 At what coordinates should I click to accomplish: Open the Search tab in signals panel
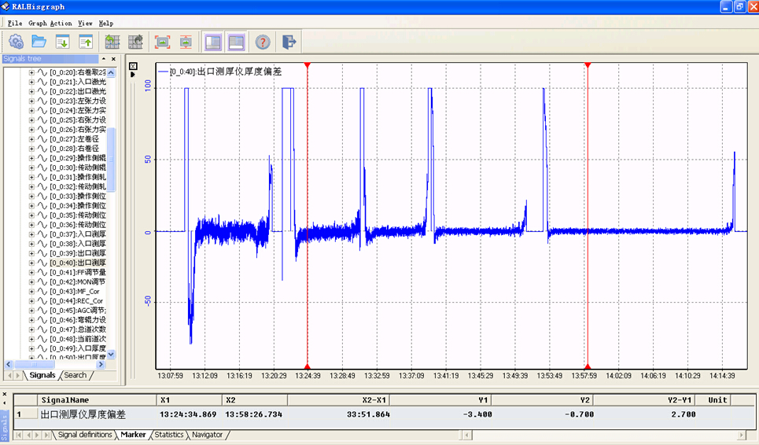pos(76,375)
